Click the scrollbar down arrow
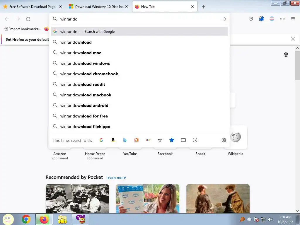This screenshot has height=225, width=300. click(x=297, y=211)
